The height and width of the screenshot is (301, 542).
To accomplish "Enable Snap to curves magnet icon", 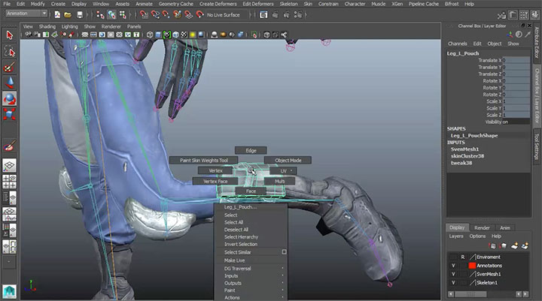I will click(x=155, y=15).
